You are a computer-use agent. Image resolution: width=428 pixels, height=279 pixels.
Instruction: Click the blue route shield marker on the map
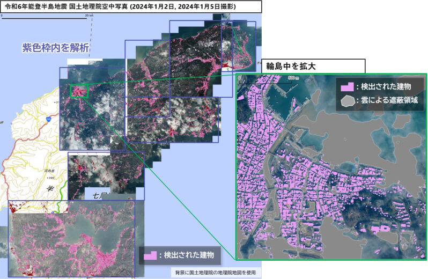pos(48,118)
